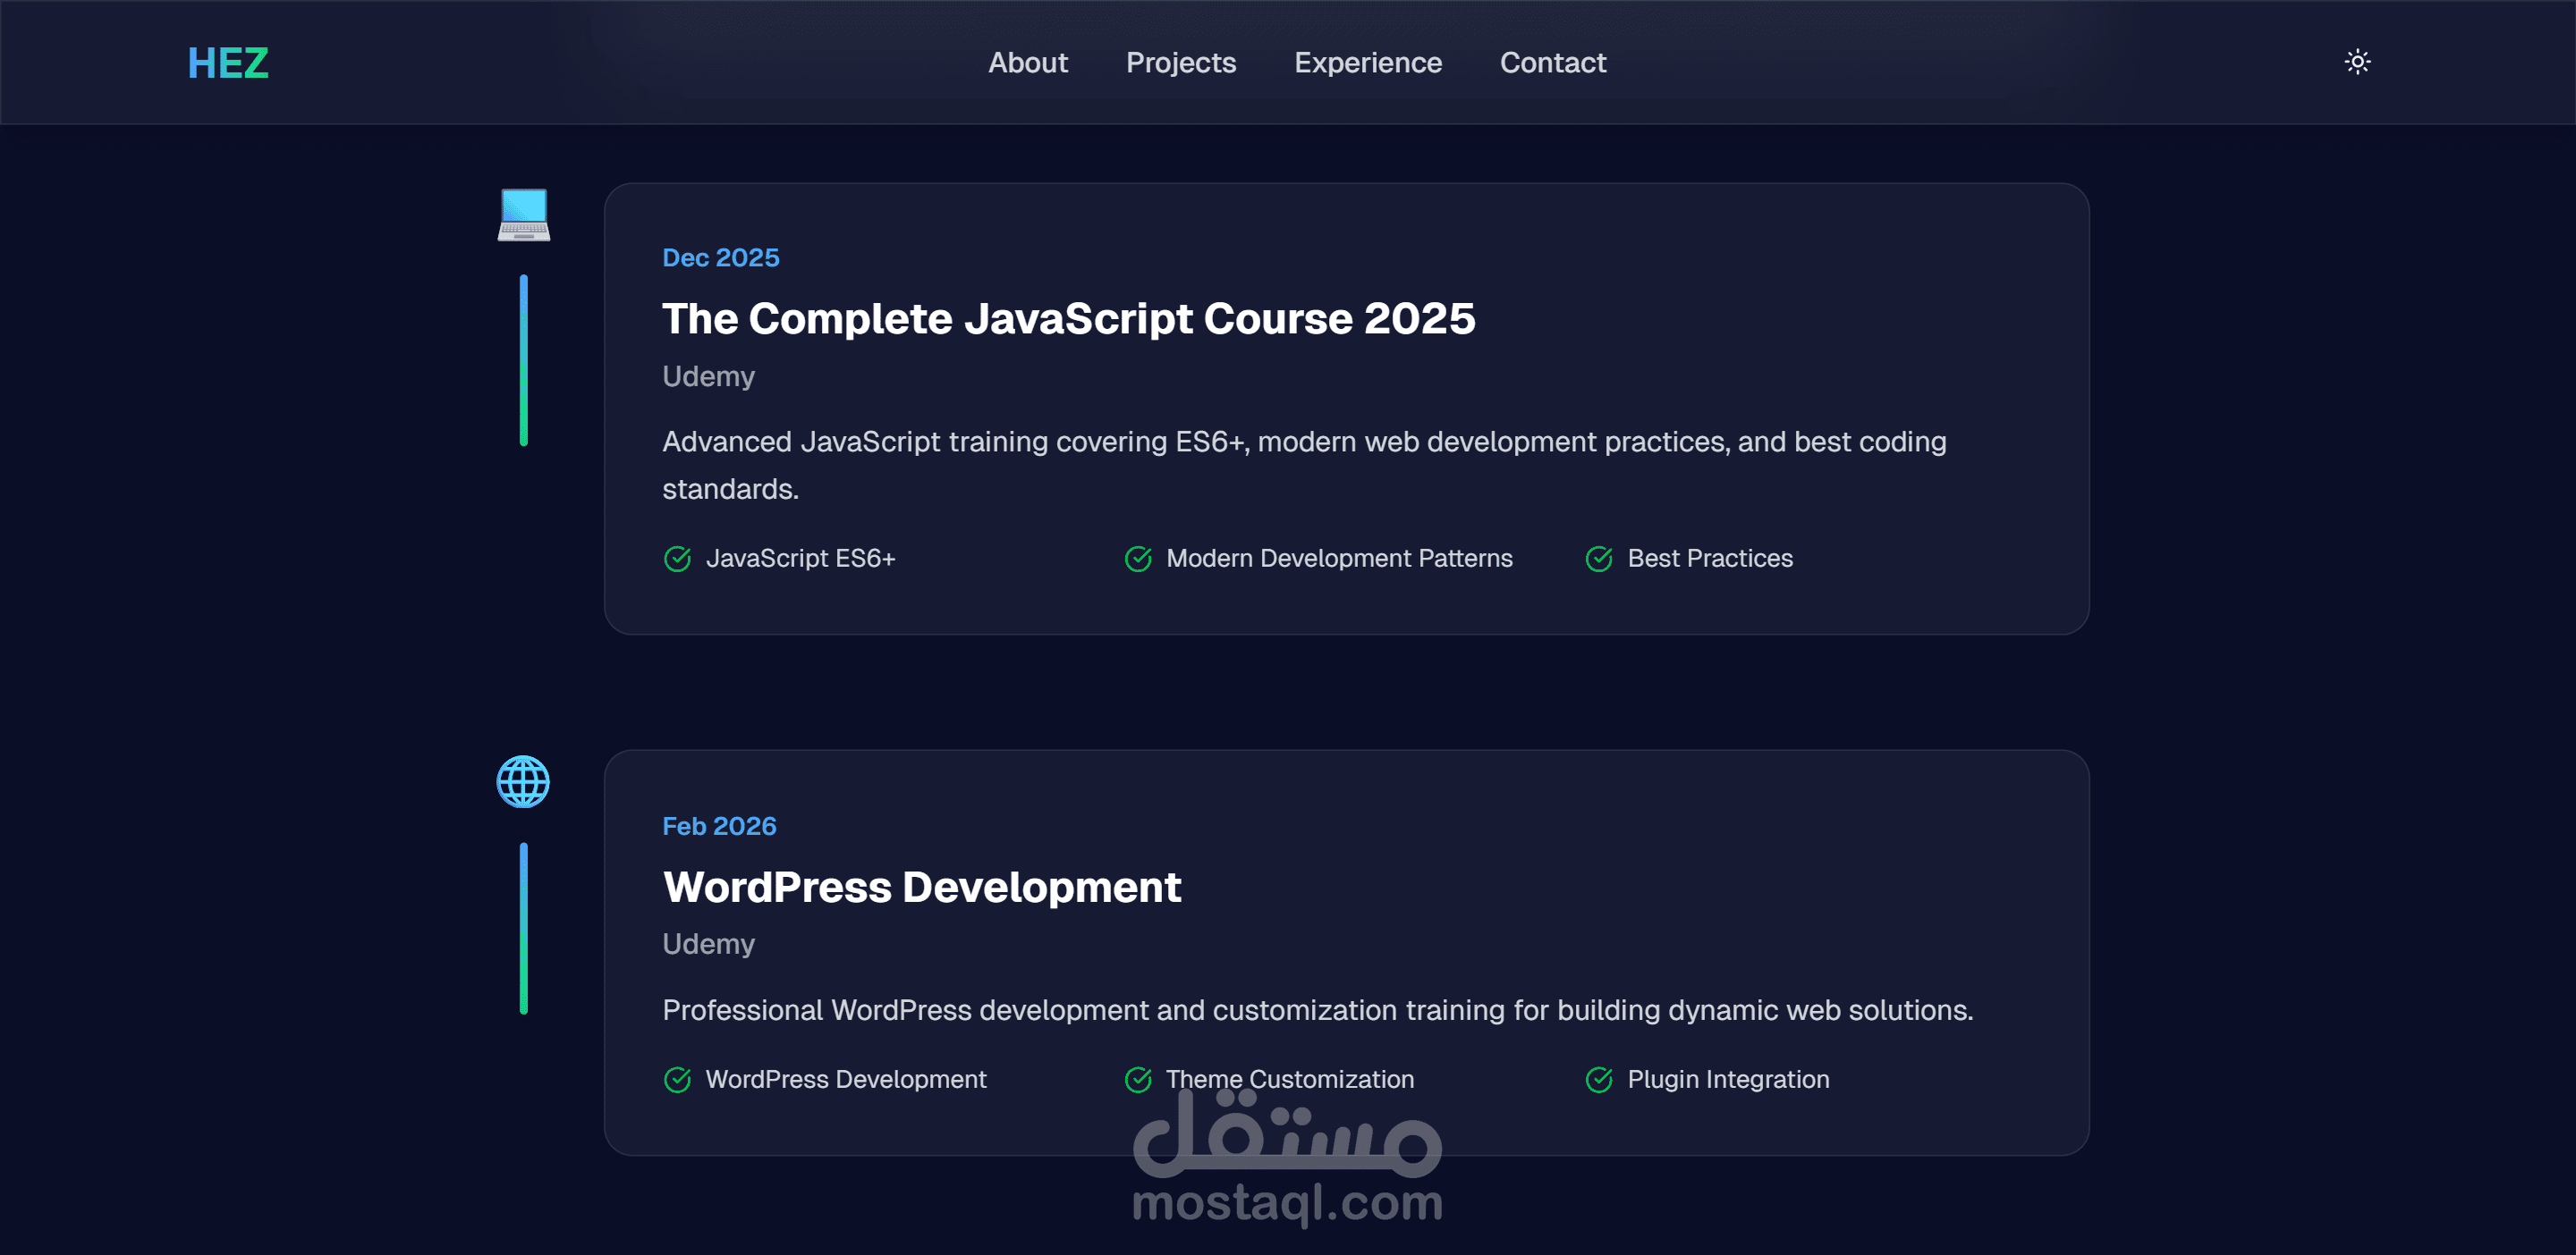Go to the Projects section
This screenshot has height=1255, width=2576.
pyautogui.click(x=1180, y=63)
